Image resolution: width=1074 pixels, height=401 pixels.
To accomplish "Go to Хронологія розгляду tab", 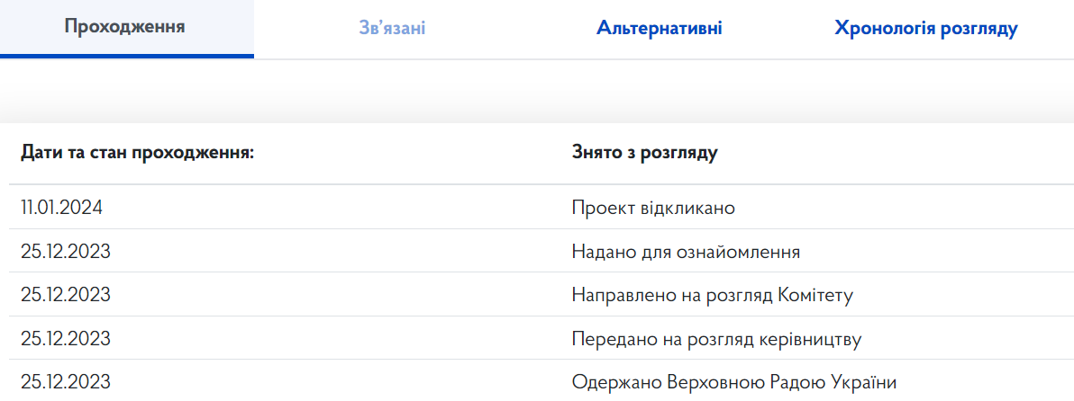I will point(926,28).
